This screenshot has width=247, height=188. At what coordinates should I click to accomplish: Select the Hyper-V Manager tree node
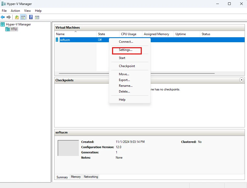18,24
